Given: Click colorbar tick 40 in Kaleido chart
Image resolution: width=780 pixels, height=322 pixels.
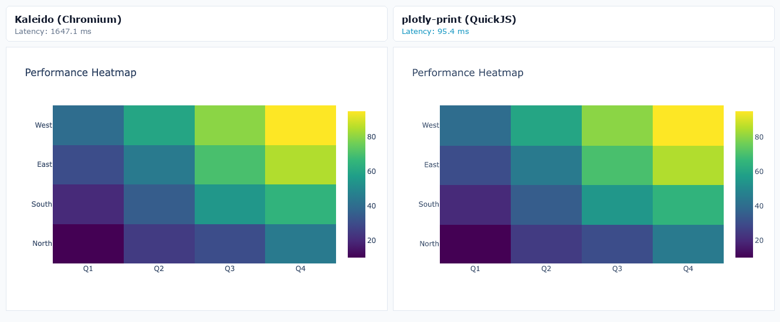Looking at the screenshot, I should click(371, 206).
